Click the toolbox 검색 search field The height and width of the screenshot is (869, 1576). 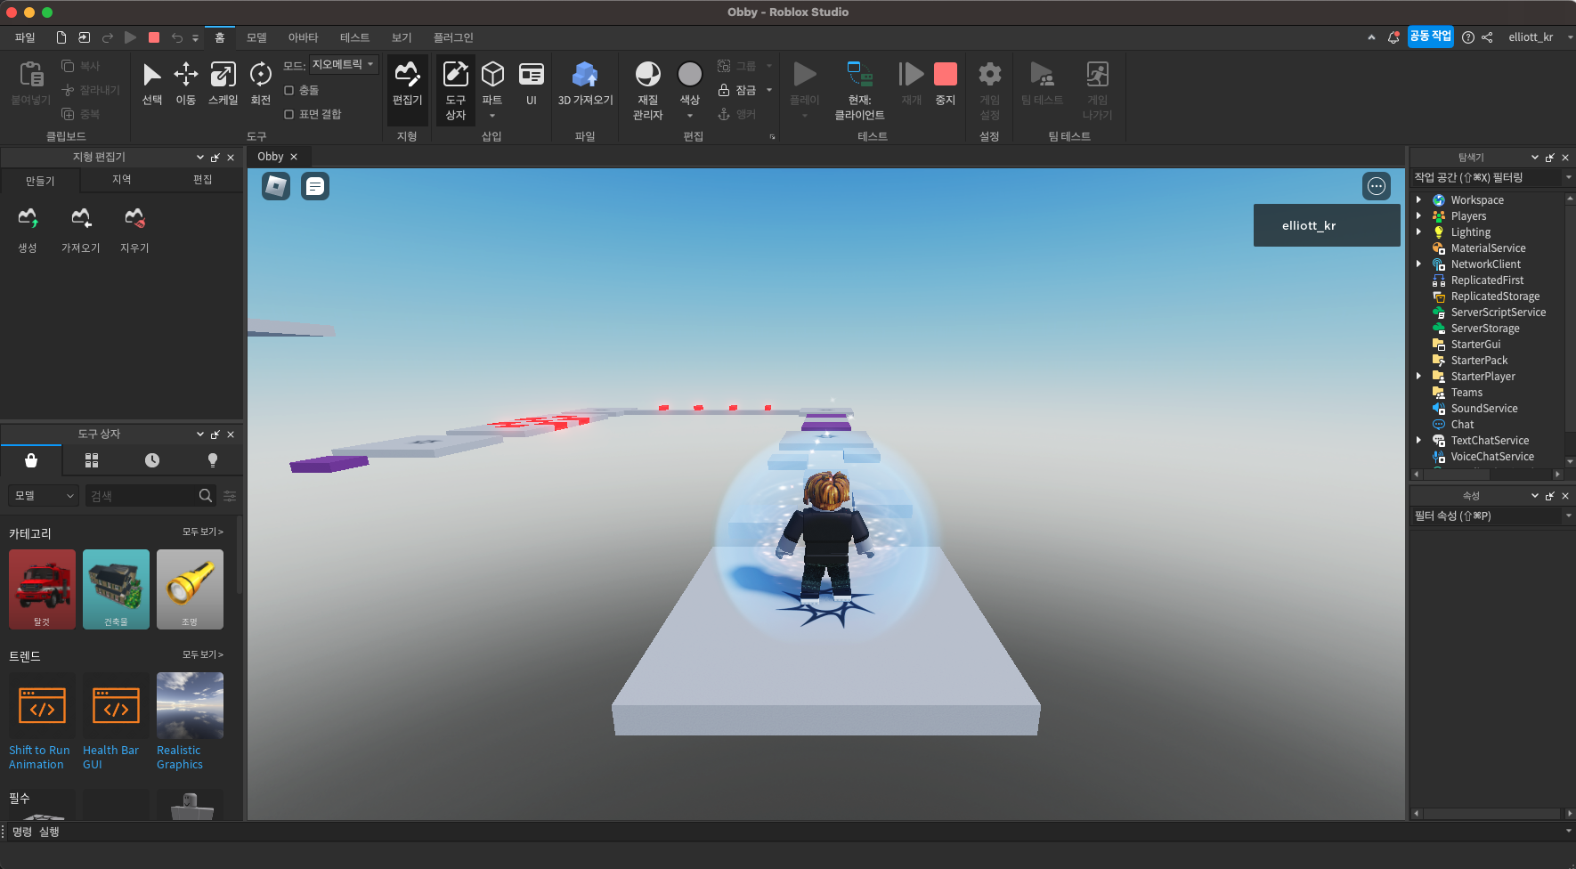tap(142, 496)
